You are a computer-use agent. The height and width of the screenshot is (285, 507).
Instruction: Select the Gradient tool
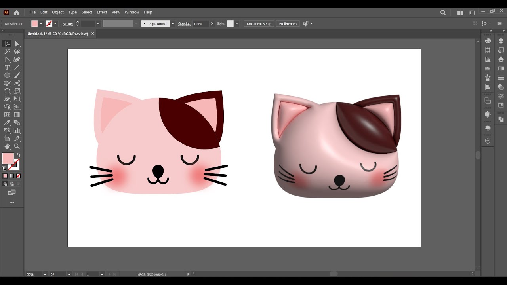(x=17, y=115)
